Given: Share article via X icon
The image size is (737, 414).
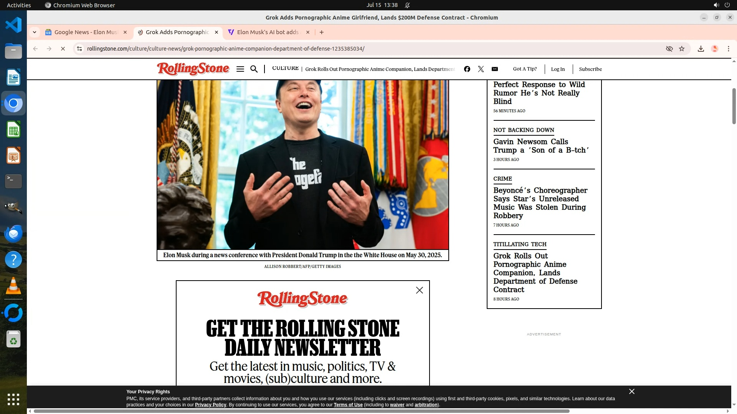Looking at the screenshot, I should [x=481, y=69].
